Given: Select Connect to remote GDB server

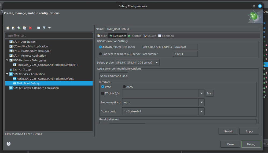Looking at the screenshot, I should (101, 54).
